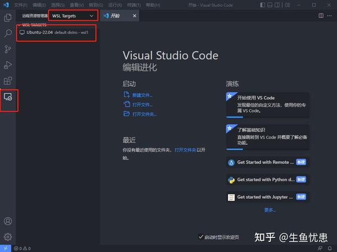
Task: Open the Accounts icon in the activity bar
Action: [8, 221]
